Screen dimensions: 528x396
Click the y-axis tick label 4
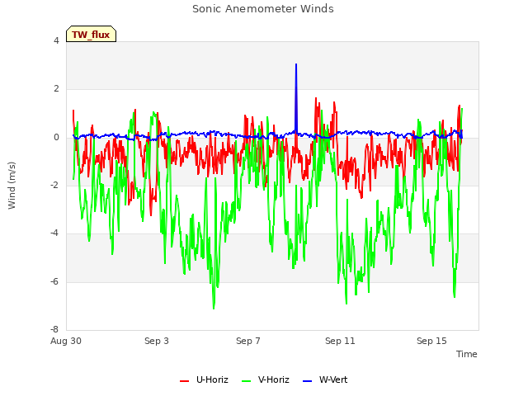56,40
